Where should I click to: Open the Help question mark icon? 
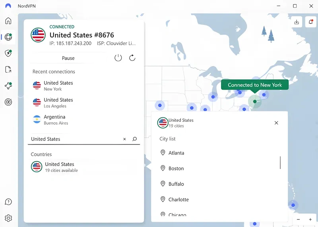pos(8,202)
